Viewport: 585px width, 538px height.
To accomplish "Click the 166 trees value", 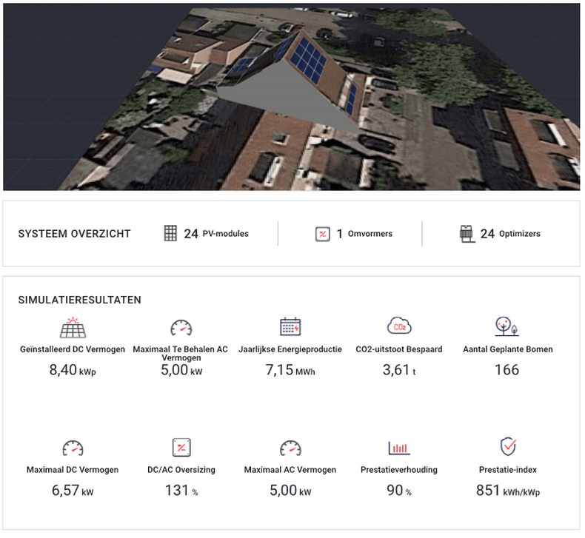I will point(507,371).
